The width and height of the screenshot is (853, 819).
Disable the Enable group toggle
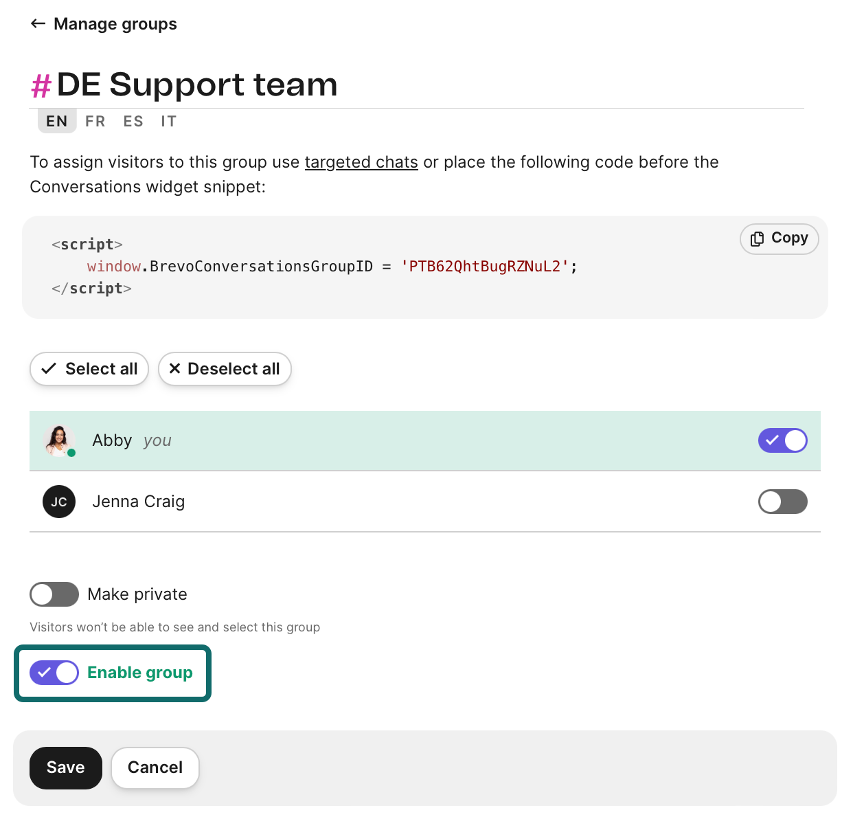coord(54,673)
